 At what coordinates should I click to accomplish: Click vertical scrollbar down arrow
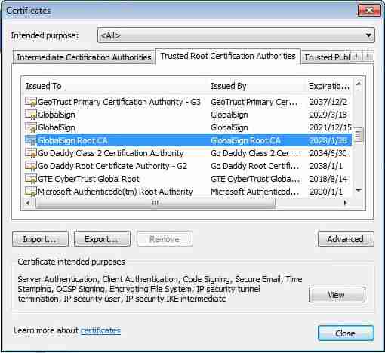[x=359, y=191]
